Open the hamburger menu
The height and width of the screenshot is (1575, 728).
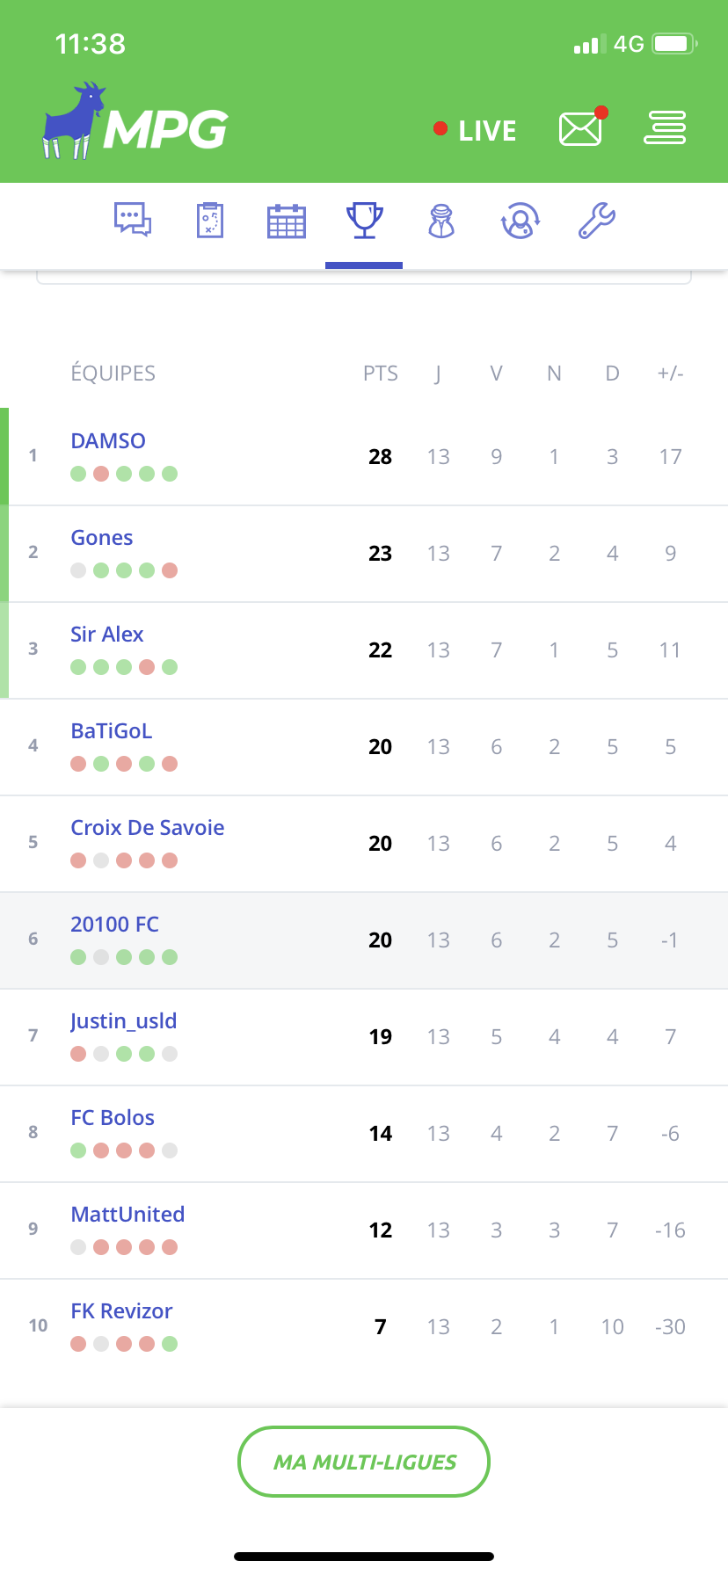click(x=665, y=128)
